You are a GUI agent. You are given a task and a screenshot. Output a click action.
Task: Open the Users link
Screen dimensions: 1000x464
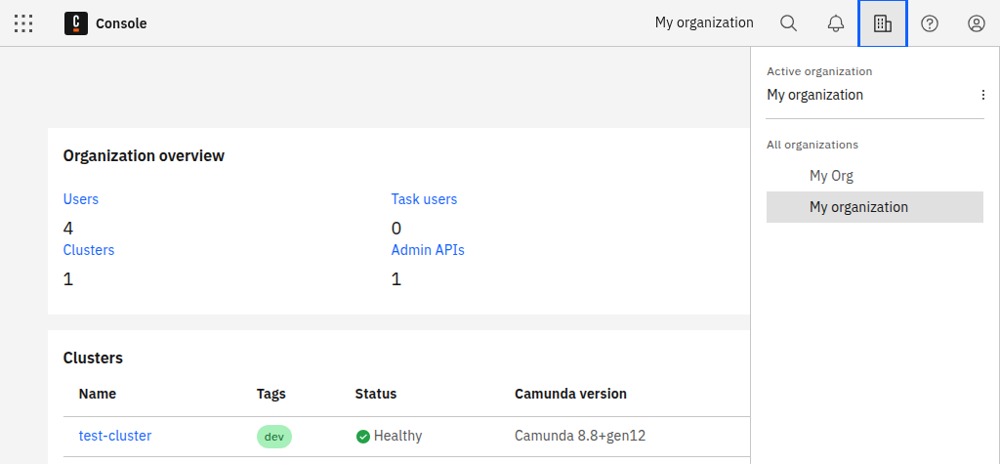tap(81, 199)
